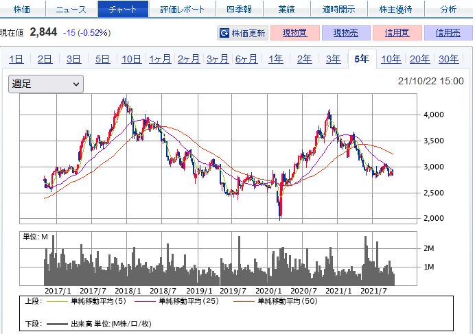The image size is (475, 334).
Task: Select the 10年 chart period
Action: coord(391,59)
